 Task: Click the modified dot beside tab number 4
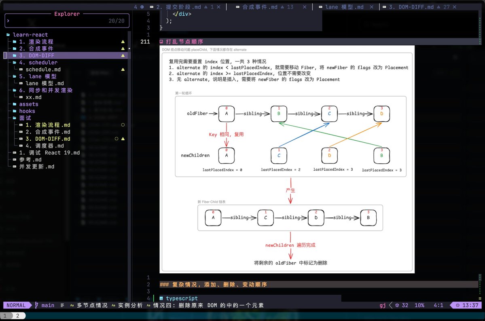coord(142,7)
